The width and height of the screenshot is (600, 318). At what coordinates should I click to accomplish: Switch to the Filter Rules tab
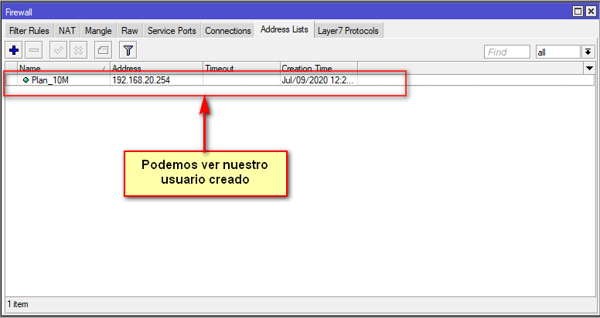[30, 30]
